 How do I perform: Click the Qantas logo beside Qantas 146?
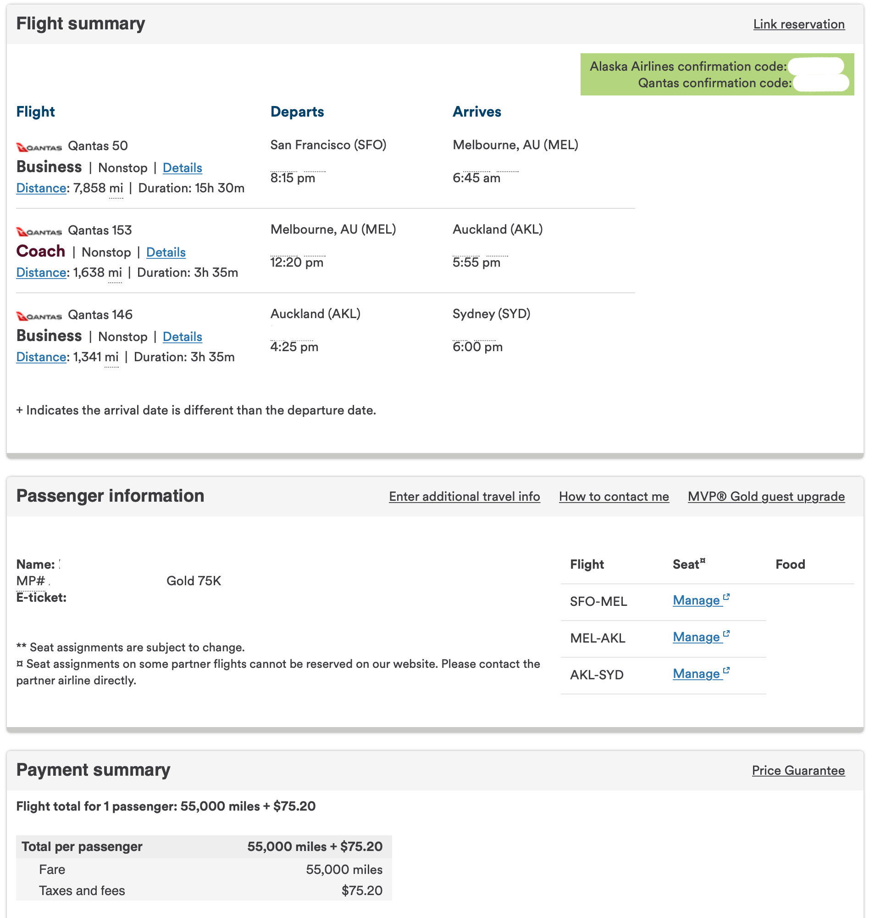tap(39, 317)
